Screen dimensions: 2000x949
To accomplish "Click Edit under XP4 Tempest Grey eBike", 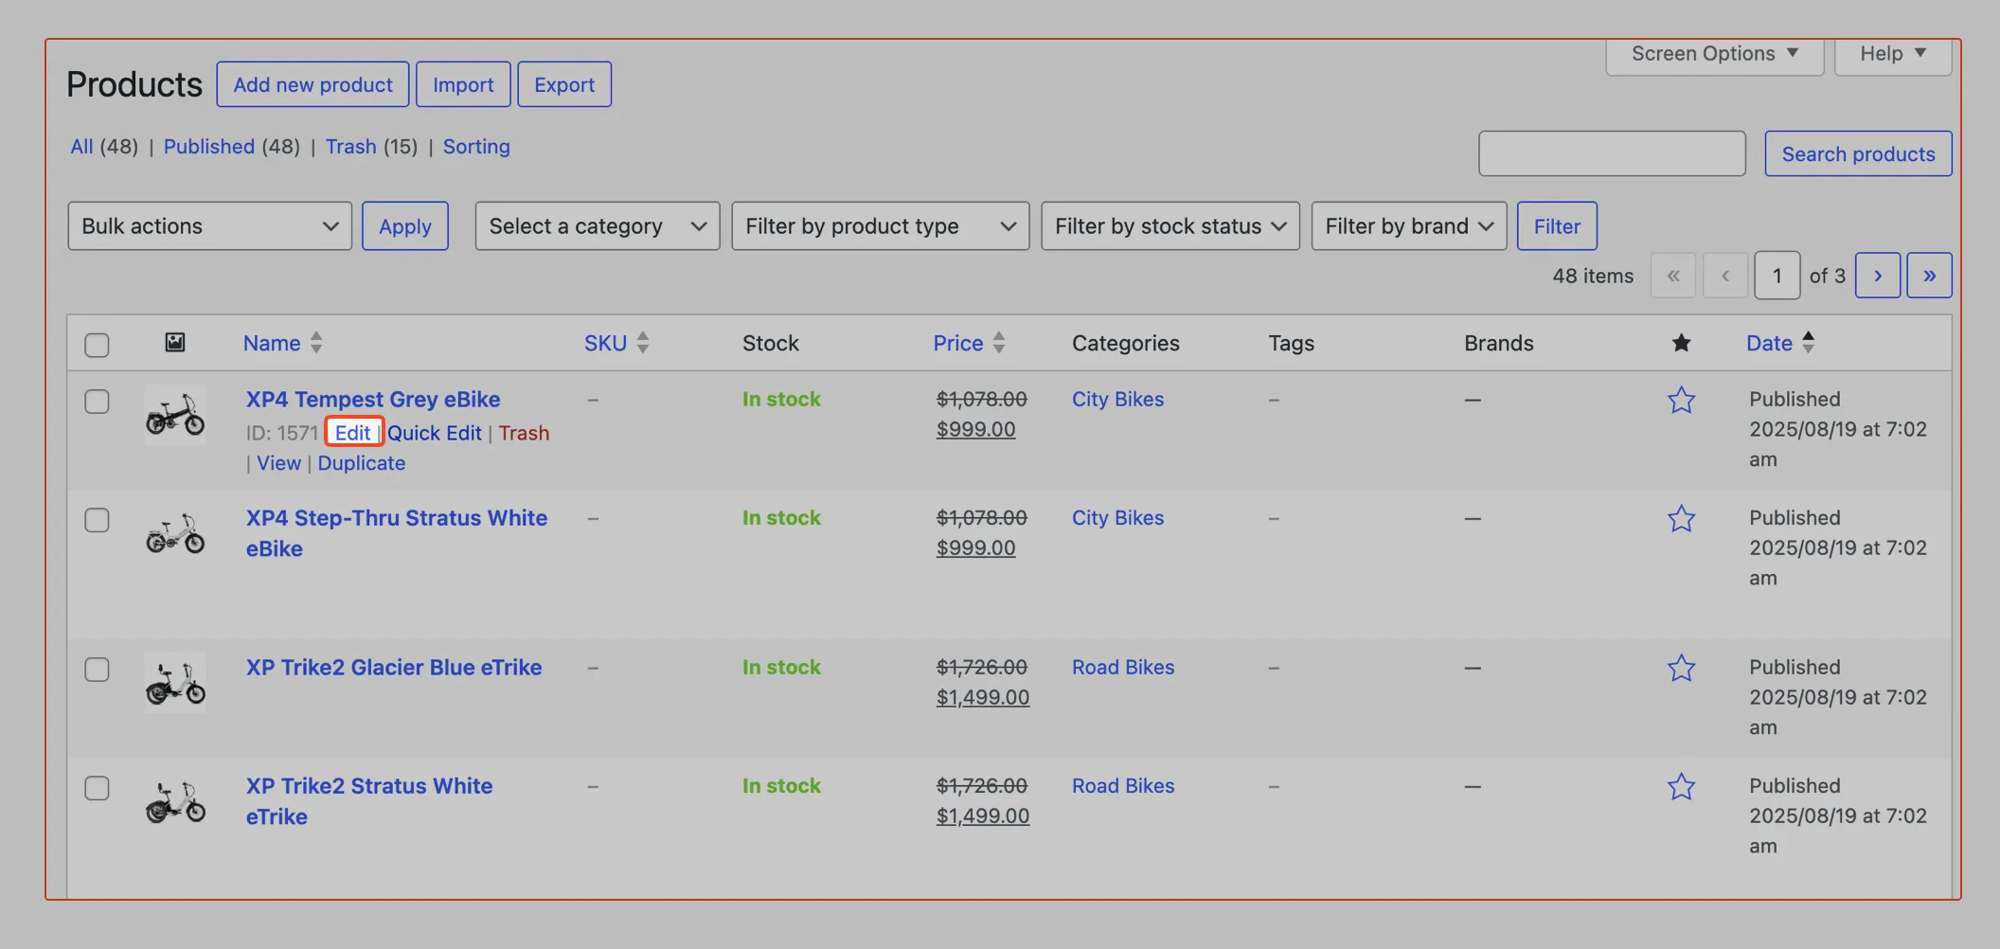I will [x=352, y=433].
